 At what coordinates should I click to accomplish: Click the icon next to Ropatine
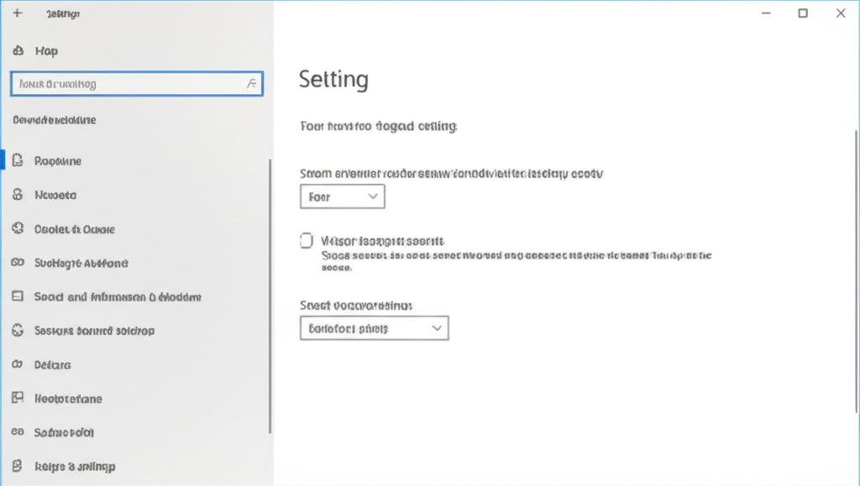click(x=18, y=160)
